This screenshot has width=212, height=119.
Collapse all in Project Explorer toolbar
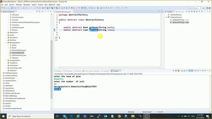(x=37, y=12)
